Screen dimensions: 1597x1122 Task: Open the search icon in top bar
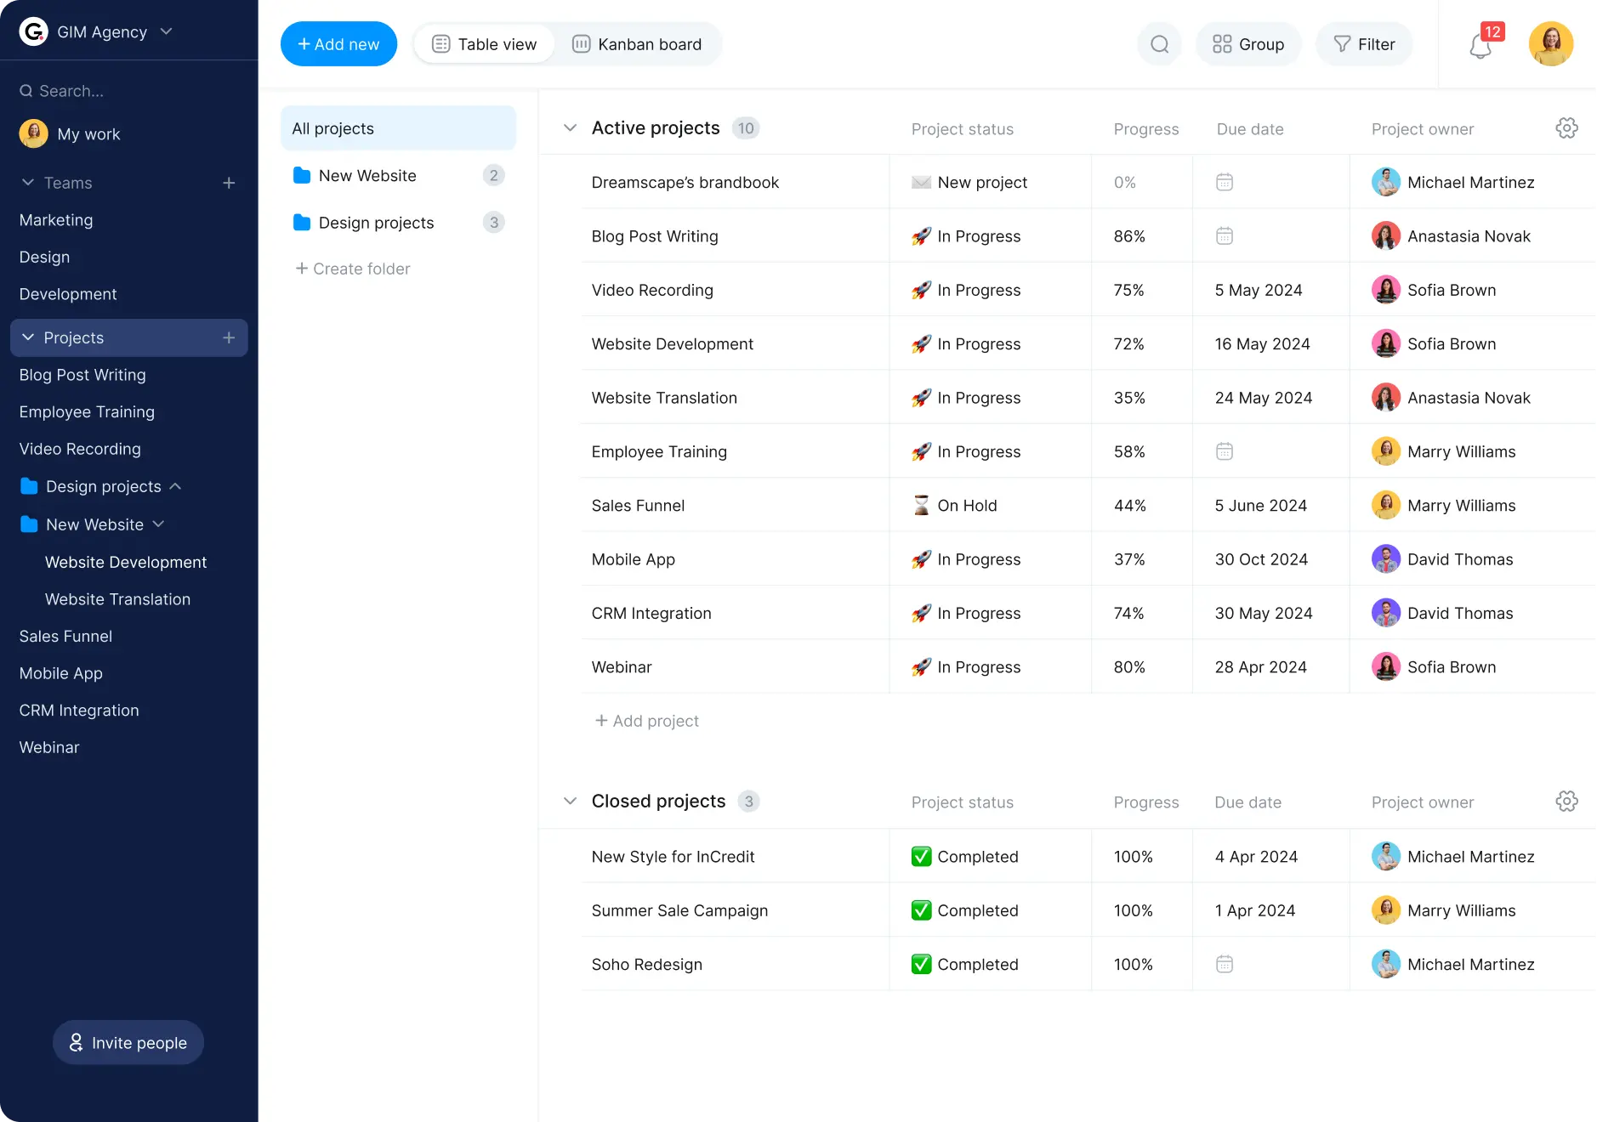point(1158,43)
